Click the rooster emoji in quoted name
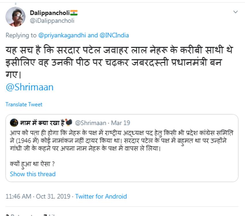This screenshot has height=216, width=245. point(69,123)
